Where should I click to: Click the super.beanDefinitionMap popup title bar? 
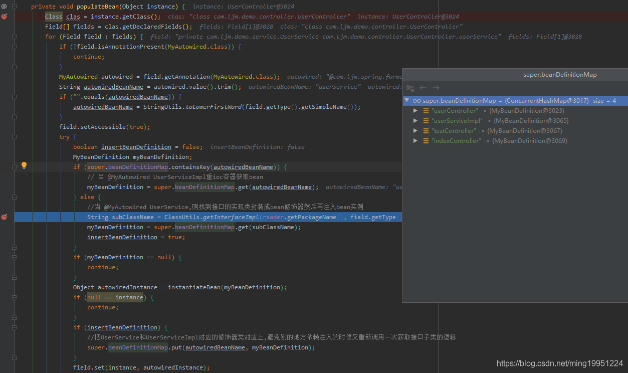(x=559, y=75)
